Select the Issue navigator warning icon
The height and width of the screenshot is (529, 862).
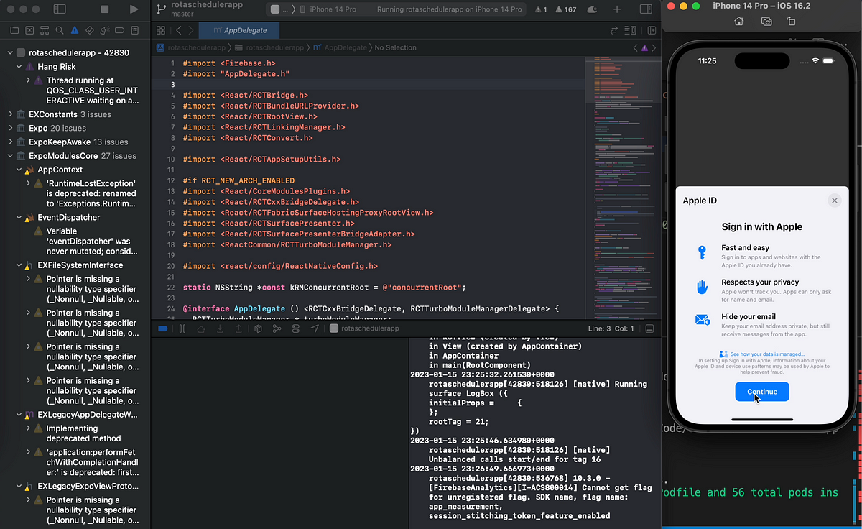click(x=75, y=31)
